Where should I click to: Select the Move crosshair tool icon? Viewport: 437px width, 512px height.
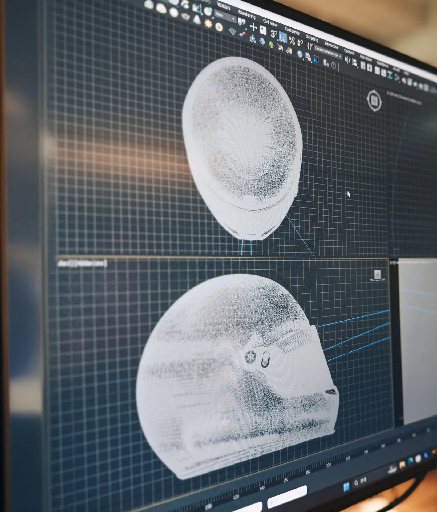253,27
